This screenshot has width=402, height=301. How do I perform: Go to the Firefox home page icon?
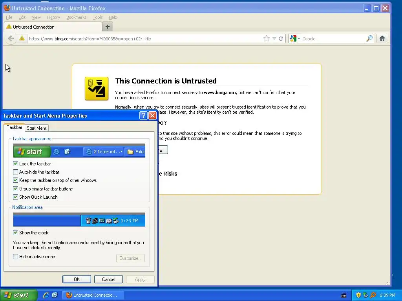382,39
